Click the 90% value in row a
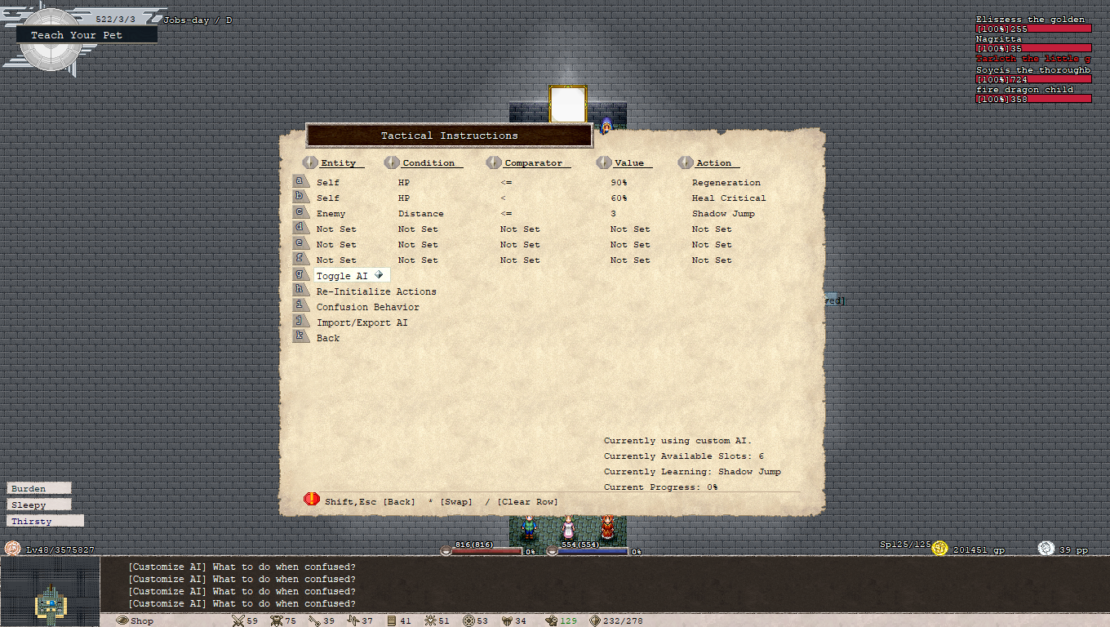Image resolution: width=1110 pixels, height=627 pixels. [x=619, y=183]
